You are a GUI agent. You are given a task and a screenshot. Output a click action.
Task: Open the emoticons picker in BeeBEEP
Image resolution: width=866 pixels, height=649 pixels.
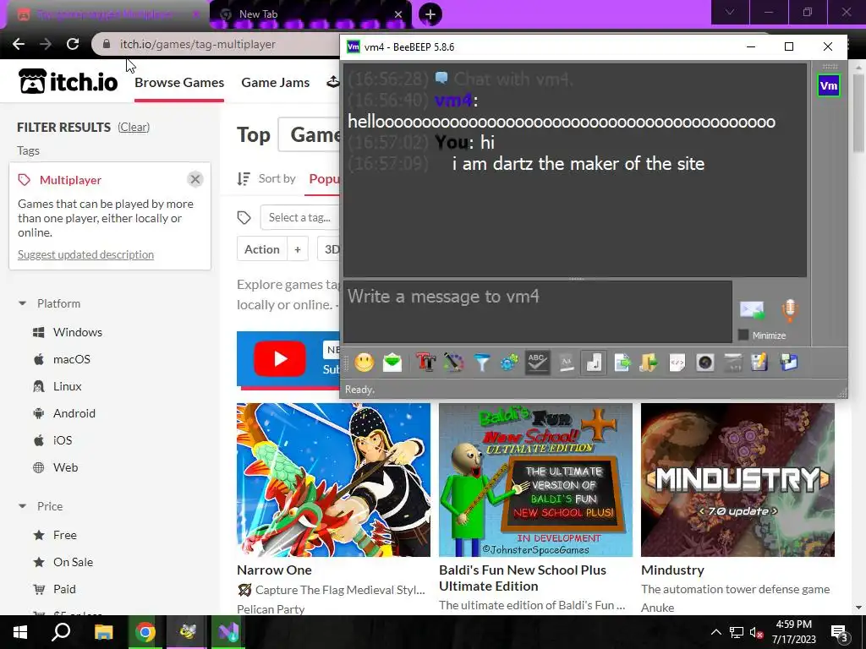pyautogui.click(x=364, y=363)
